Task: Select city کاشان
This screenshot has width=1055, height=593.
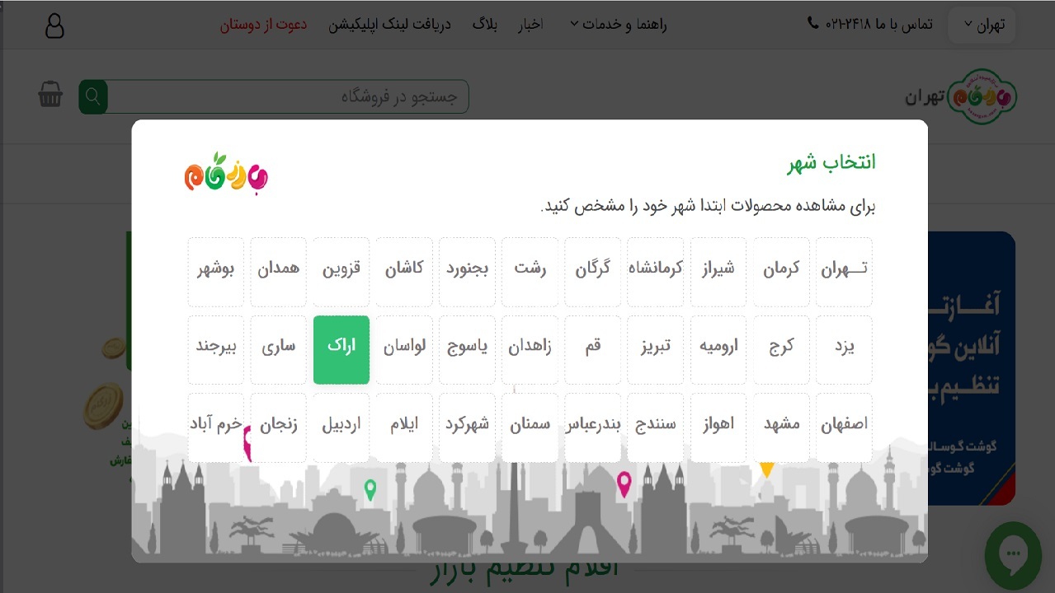Action: [x=404, y=272]
